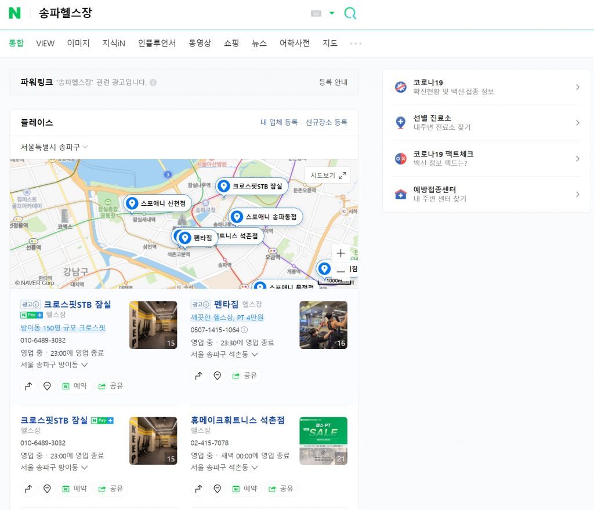Open the 휴메이크휘트니스 SALE thumbnail
Image resolution: width=594 pixels, height=510 pixels.
(323, 441)
